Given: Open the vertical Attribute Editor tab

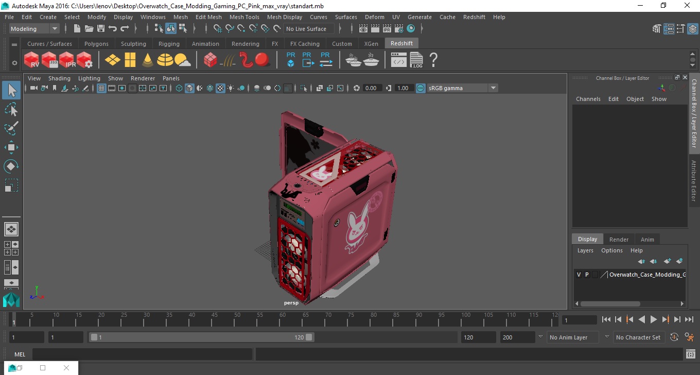Looking at the screenshot, I should [x=694, y=180].
